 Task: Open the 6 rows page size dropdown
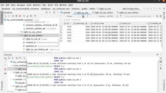70,16
